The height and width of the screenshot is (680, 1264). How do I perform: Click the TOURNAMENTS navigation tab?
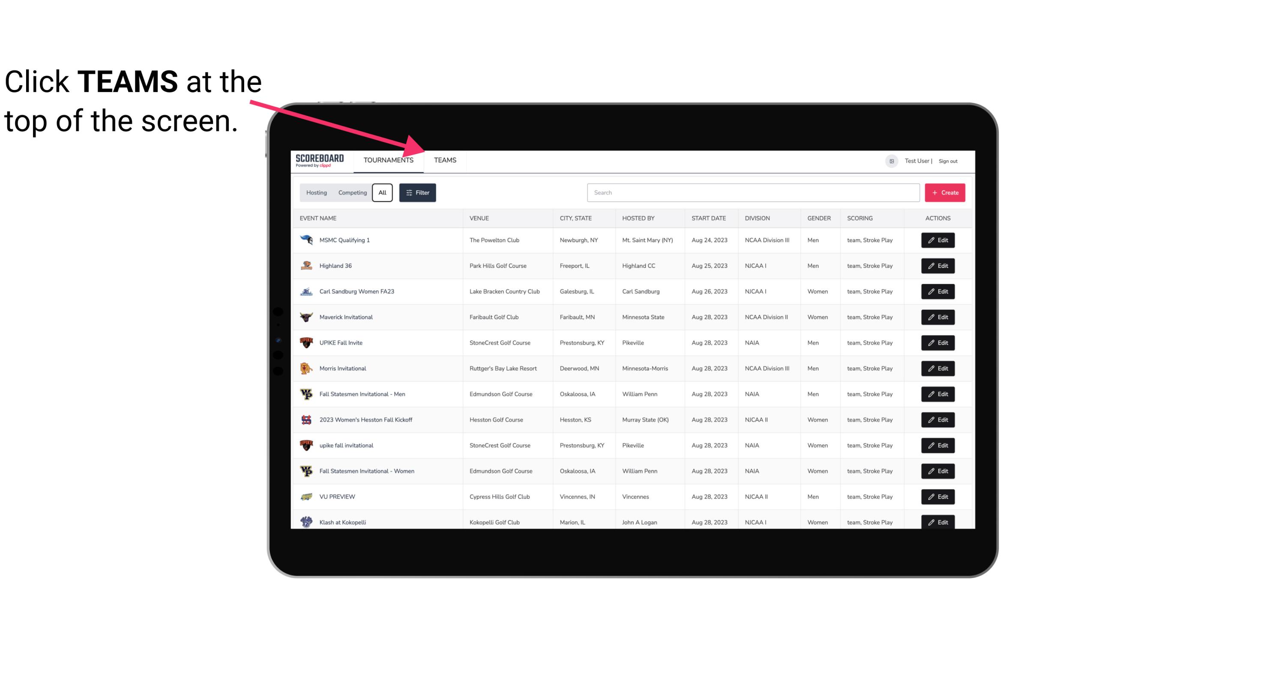388,160
